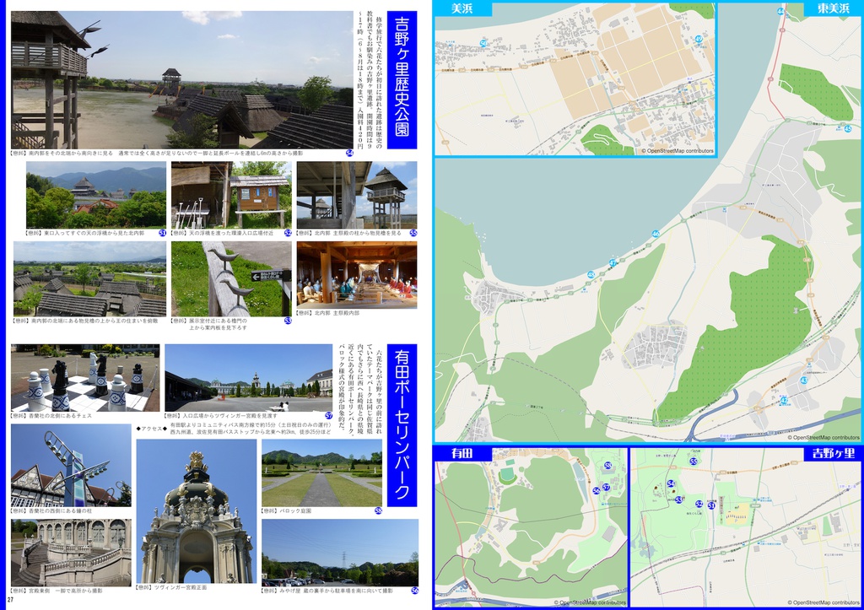This screenshot has width=864, height=610.
Task: Open the parking lot photo behind みやげ屋
Action: click(x=340, y=552)
